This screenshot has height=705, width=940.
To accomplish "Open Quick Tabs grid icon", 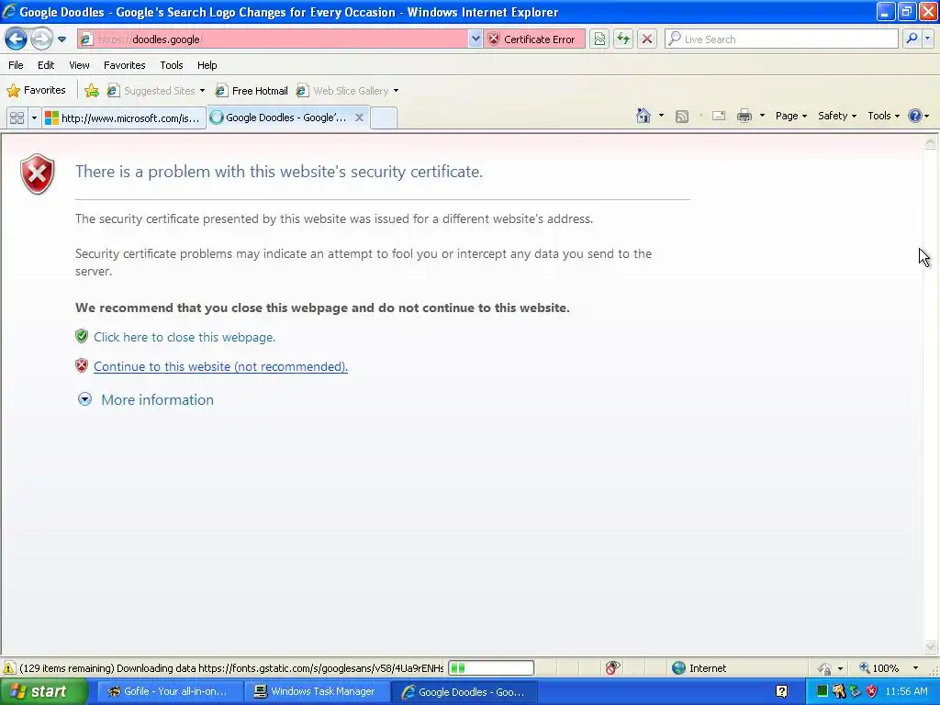I will pyautogui.click(x=17, y=117).
